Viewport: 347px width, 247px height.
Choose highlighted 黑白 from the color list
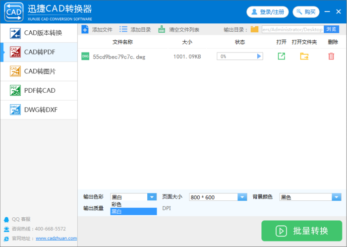133,211
